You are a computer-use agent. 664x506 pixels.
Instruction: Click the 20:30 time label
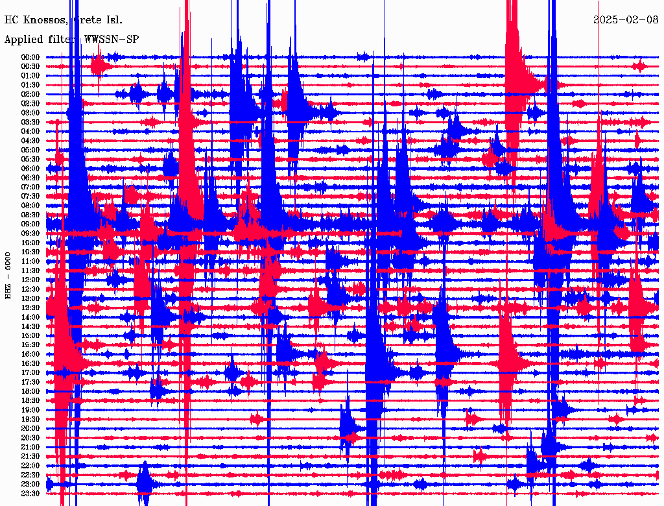(30, 438)
